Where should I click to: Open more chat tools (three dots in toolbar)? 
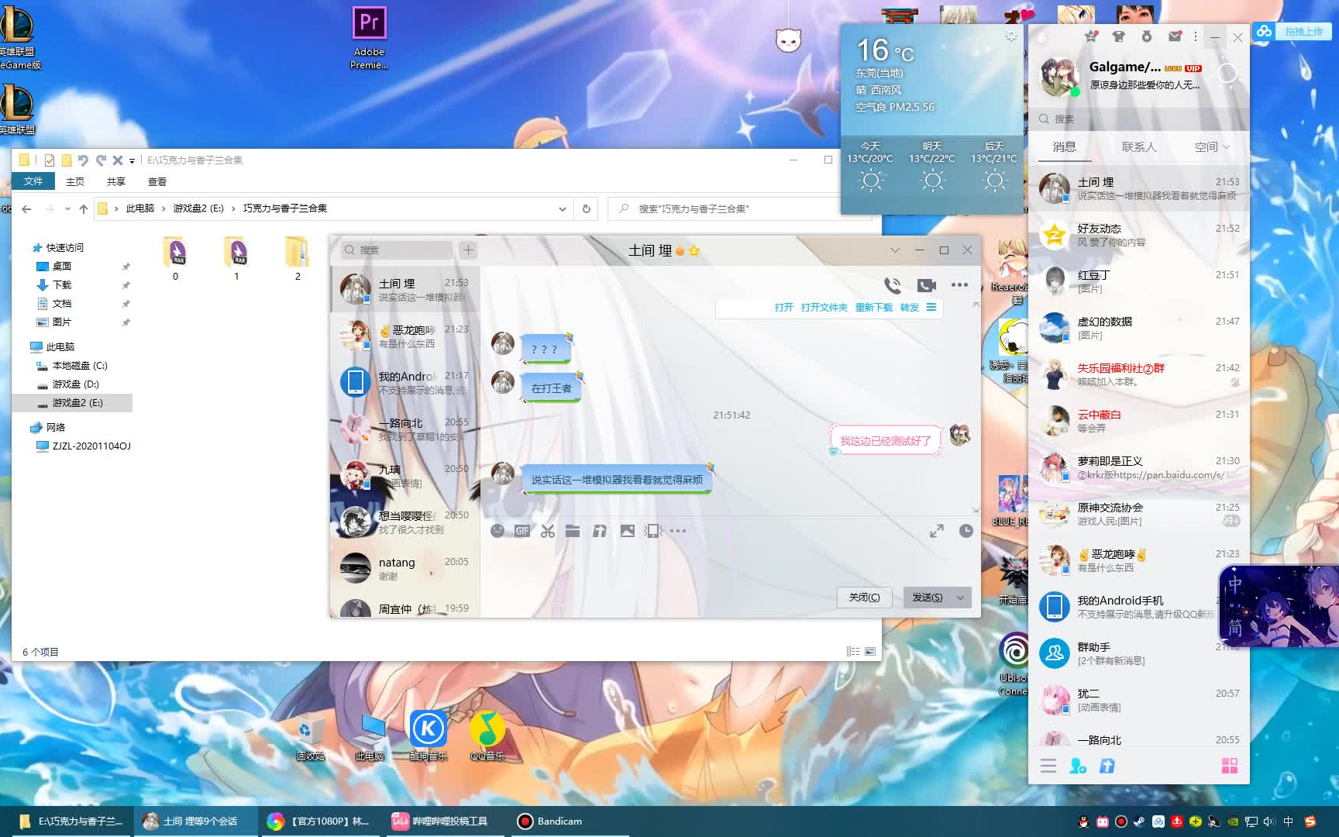[678, 531]
